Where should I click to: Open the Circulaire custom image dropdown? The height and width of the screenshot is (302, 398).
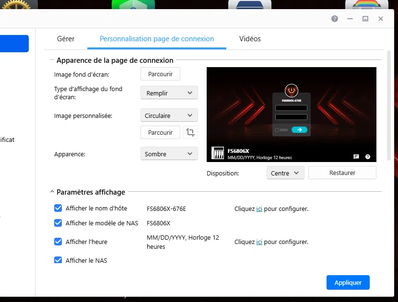169,116
